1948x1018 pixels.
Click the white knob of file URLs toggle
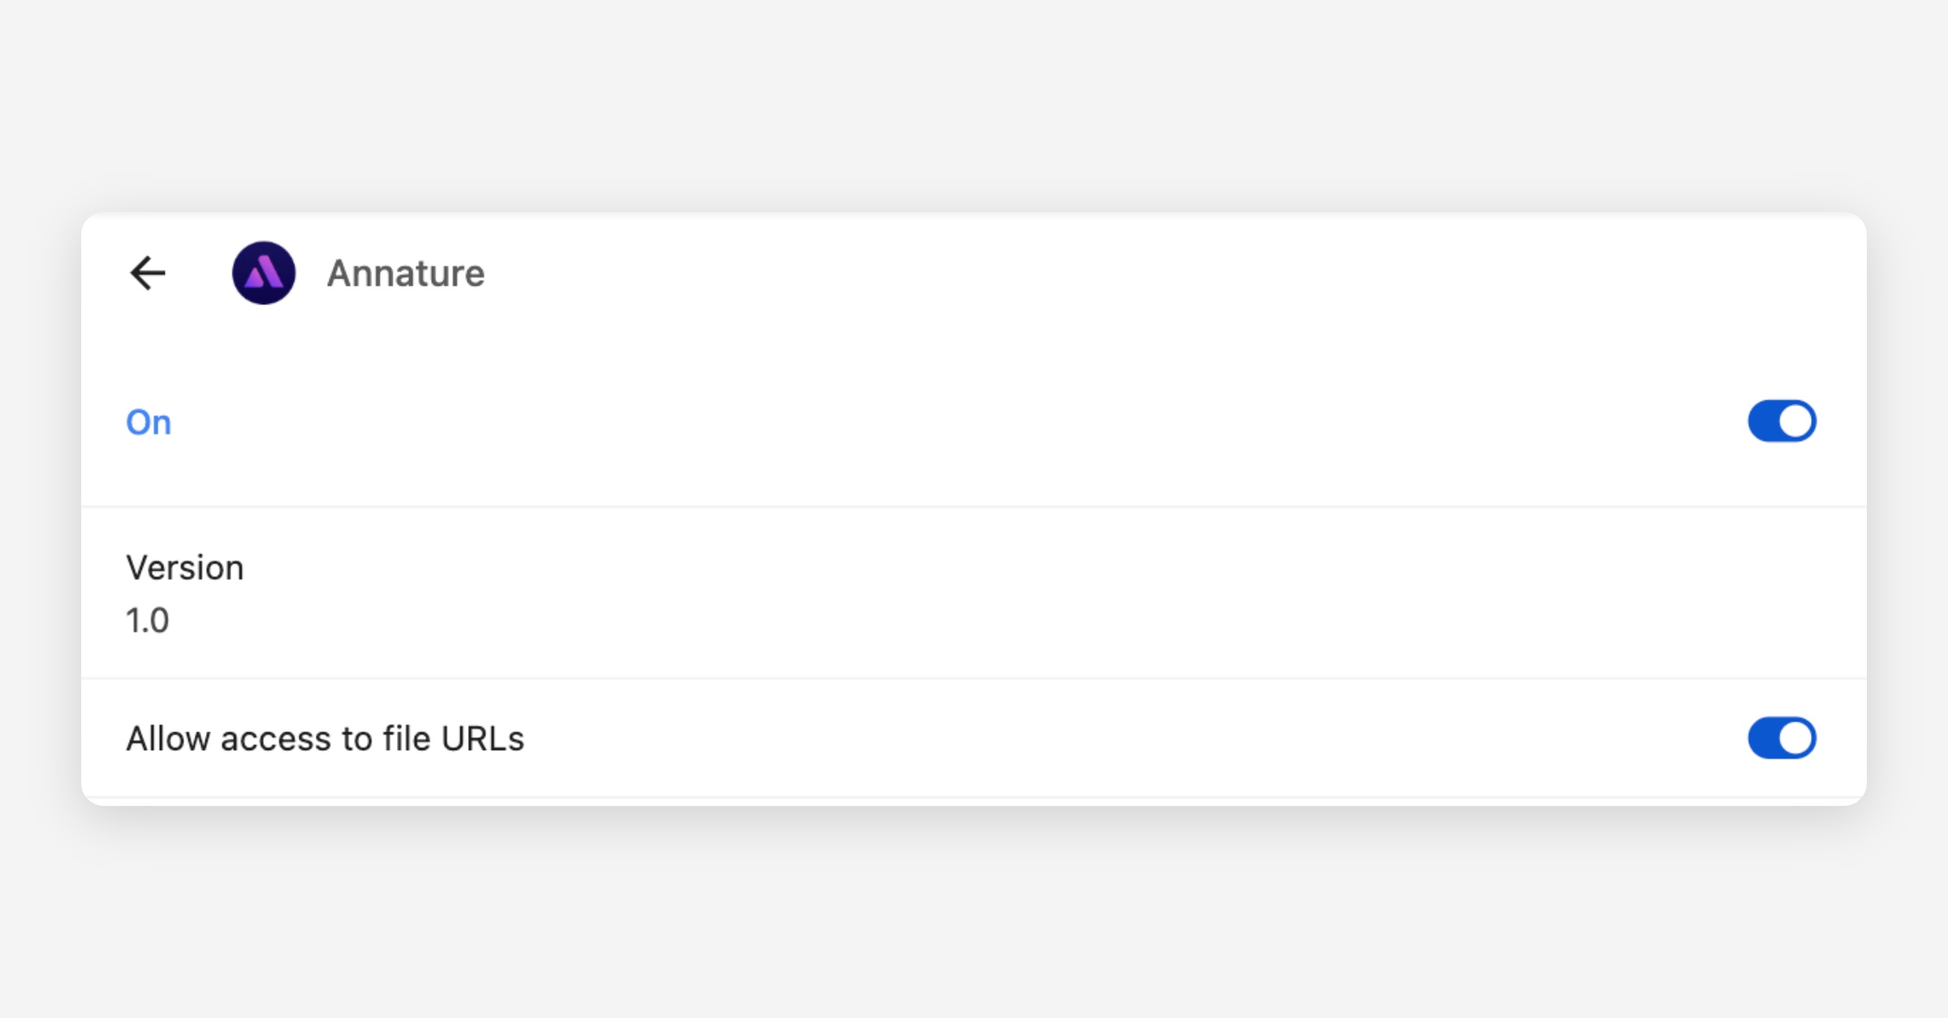(1795, 738)
